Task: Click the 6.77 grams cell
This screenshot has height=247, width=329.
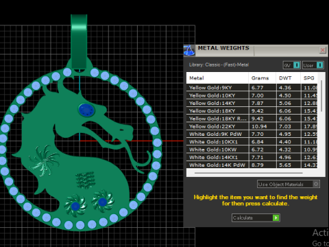Action: click(x=263, y=88)
